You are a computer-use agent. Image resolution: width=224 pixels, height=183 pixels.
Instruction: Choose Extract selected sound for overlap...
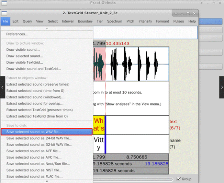[47, 104]
